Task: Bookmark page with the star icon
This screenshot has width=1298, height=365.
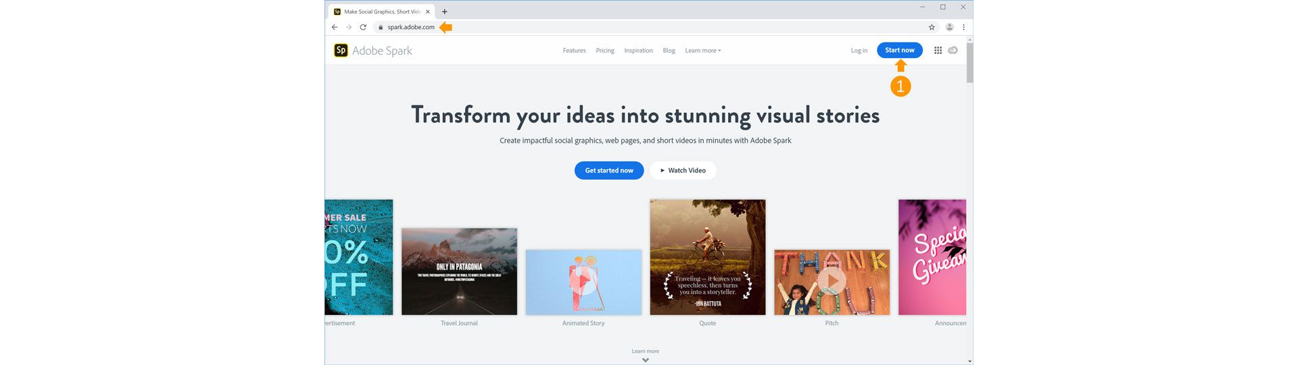Action: click(932, 27)
